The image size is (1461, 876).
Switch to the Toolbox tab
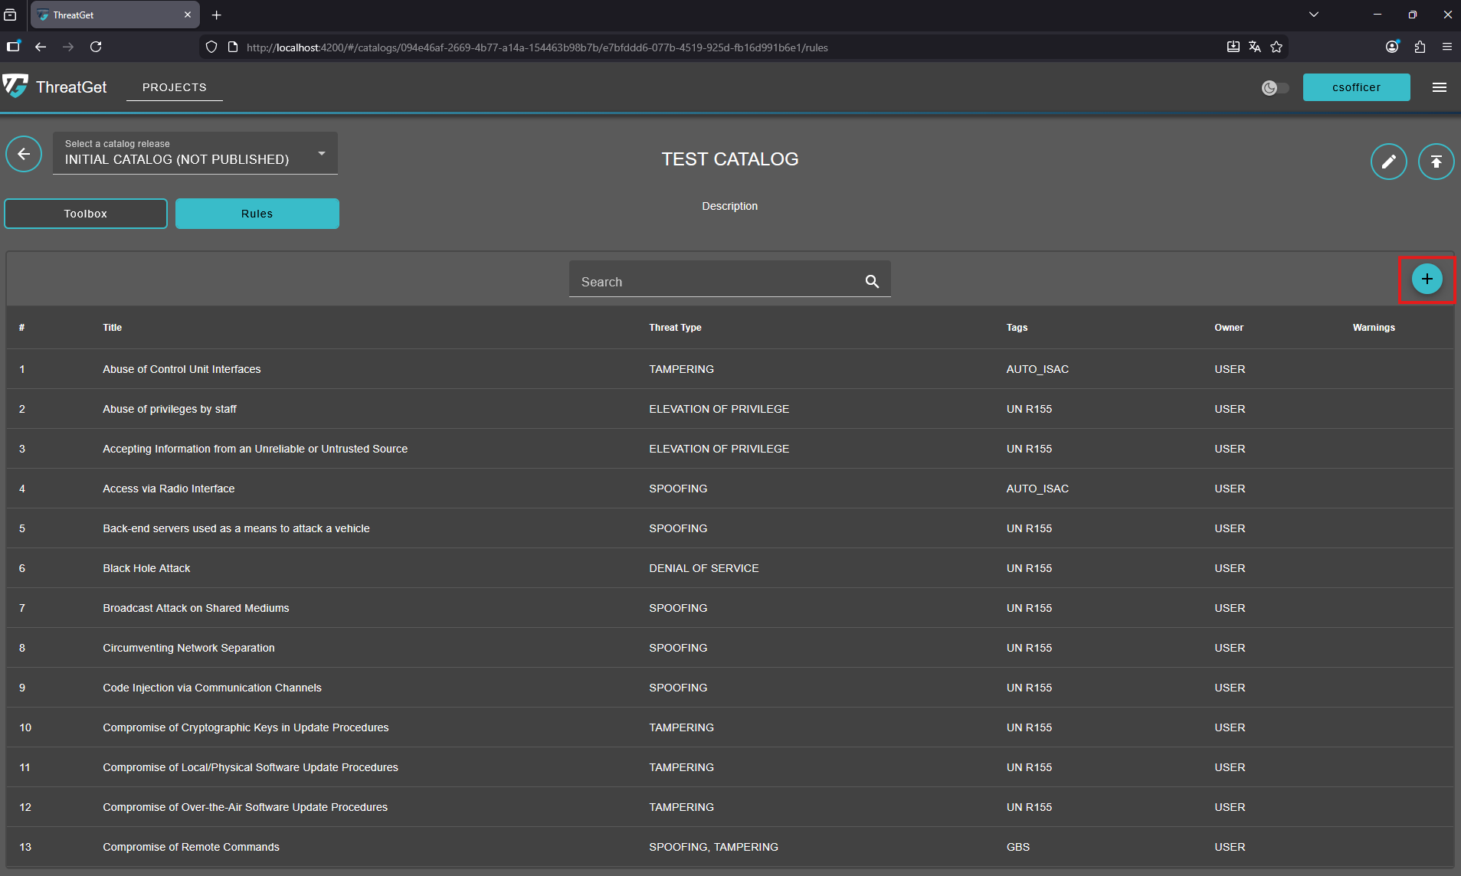(86, 214)
